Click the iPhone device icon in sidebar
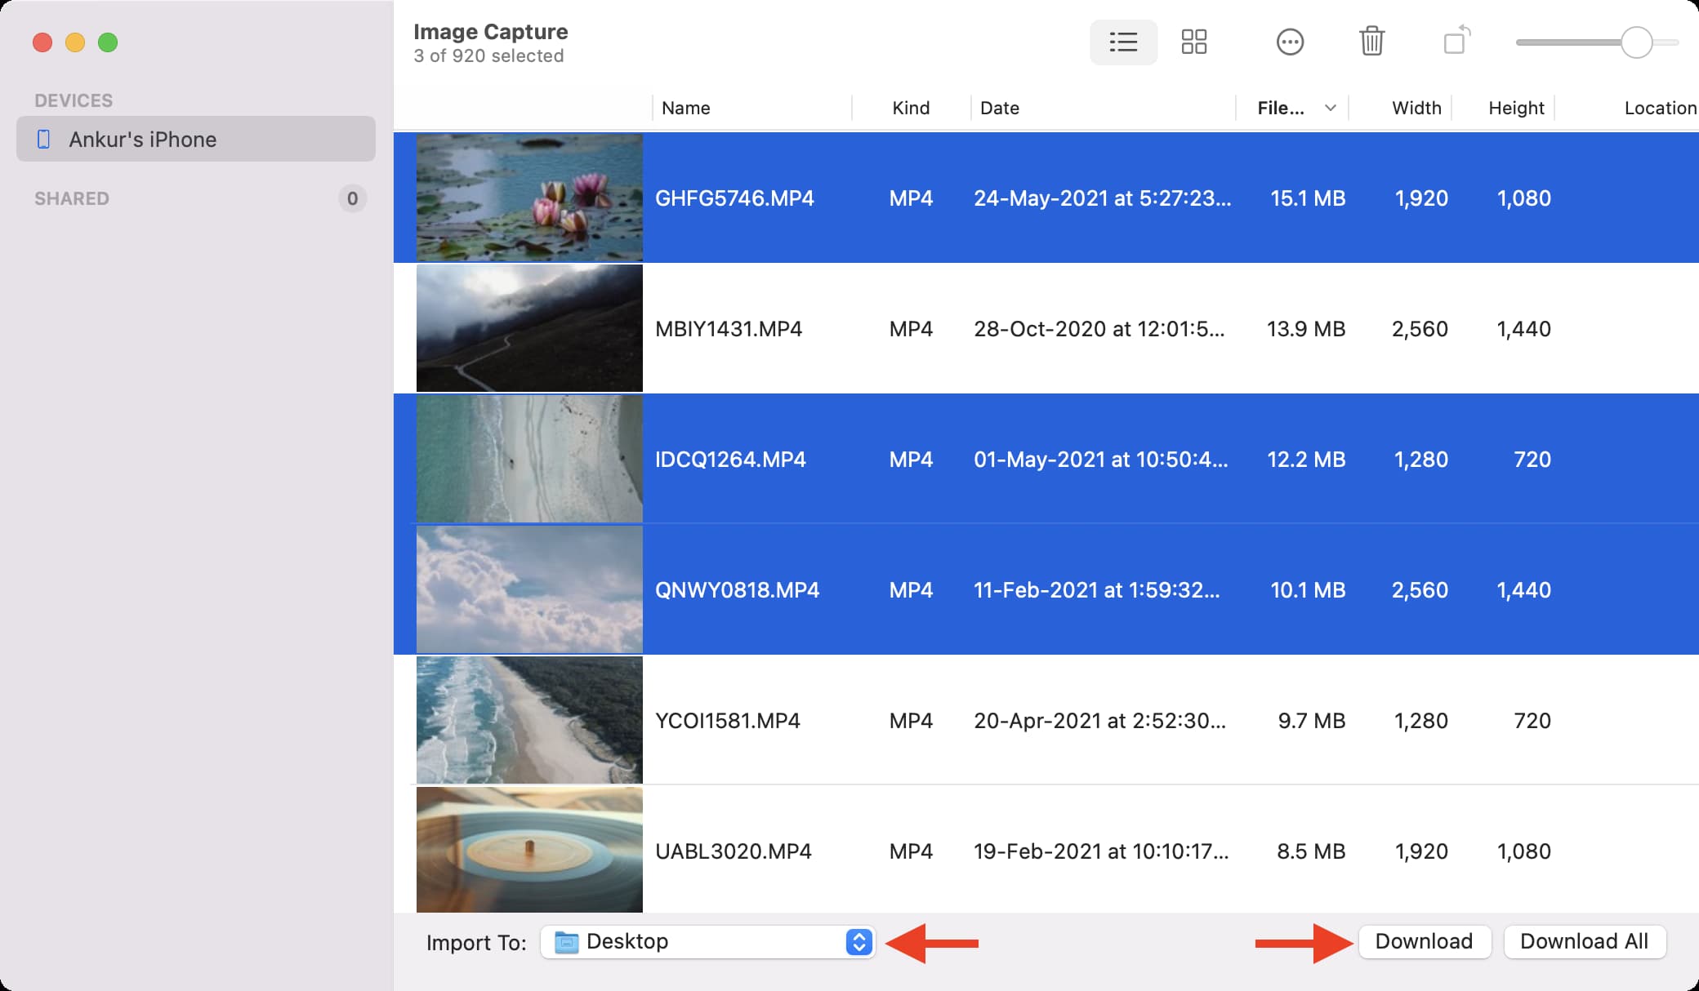Screen dimensions: 1699x991 44,140
